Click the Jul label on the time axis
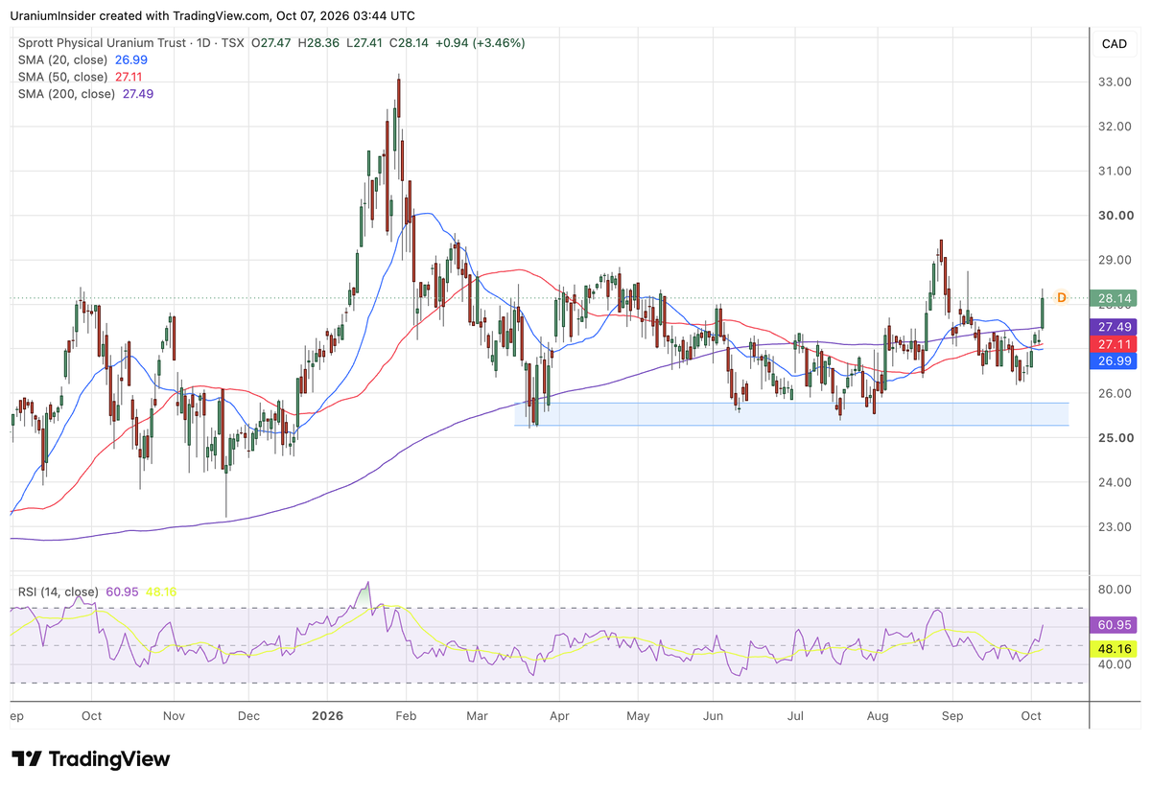Viewport: 1151px width, 789px height. [x=795, y=715]
